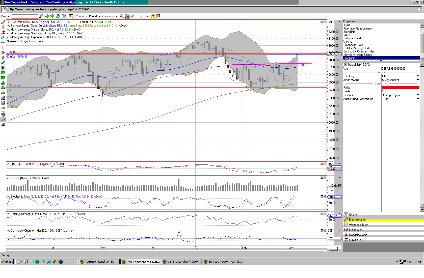
Task: Select the rectangle drawing tool
Action: [x=3, y=98]
